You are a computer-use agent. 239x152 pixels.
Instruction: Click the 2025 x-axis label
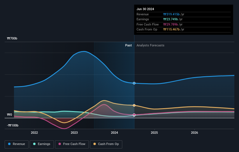pyautogui.click(x=154, y=133)
